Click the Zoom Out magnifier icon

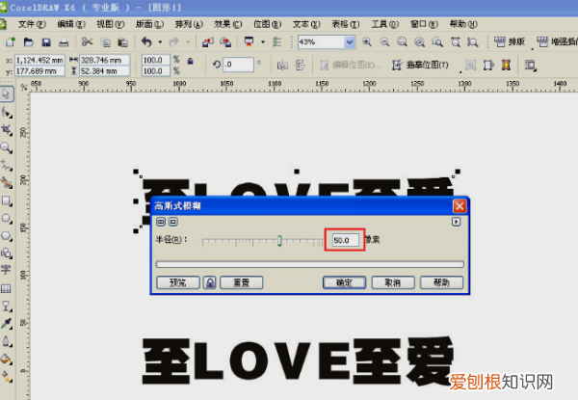[x=384, y=42]
